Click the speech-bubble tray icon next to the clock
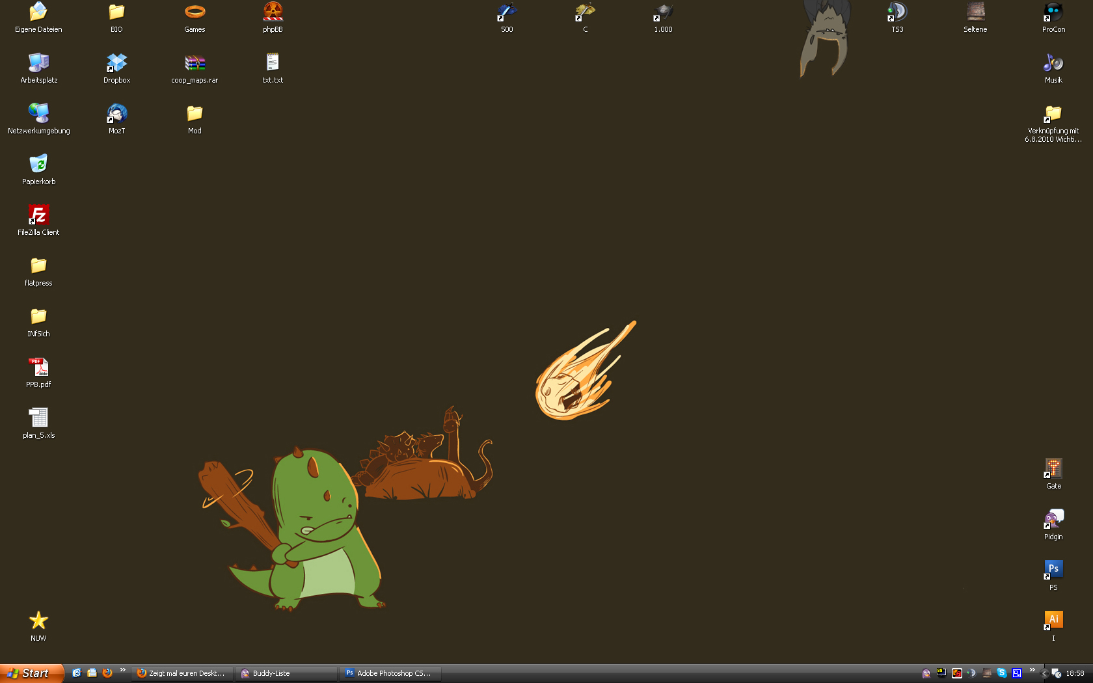1093x683 pixels. coord(1057,673)
